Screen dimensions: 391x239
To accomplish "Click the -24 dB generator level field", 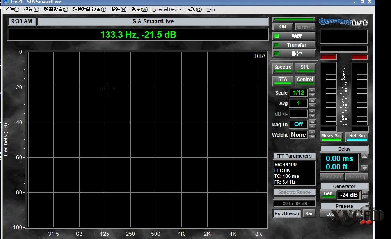I will (349, 195).
